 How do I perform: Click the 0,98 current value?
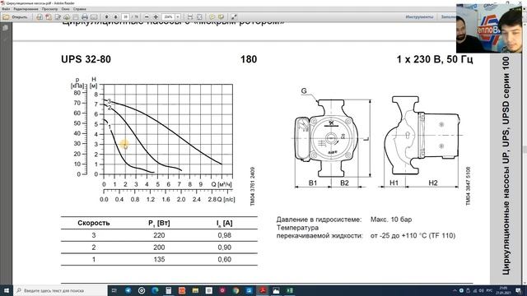pyautogui.click(x=225, y=235)
